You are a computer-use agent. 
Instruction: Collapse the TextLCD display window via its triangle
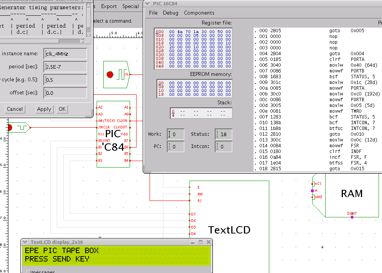point(25,242)
